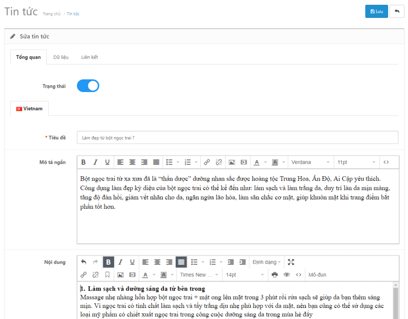Remove link in Mô tả ngắn editor
The image size is (408, 319).
219,162
